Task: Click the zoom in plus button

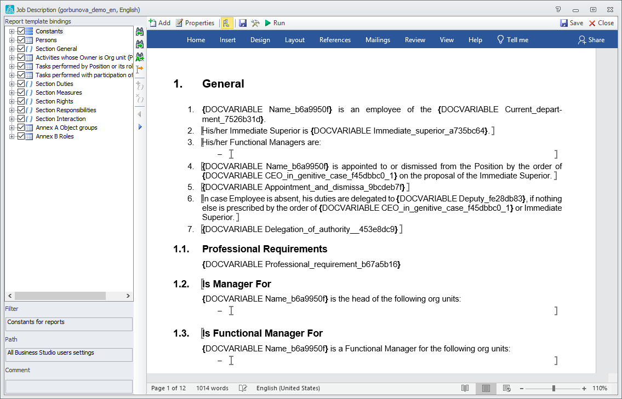Action: pyautogui.click(x=584, y=389)
